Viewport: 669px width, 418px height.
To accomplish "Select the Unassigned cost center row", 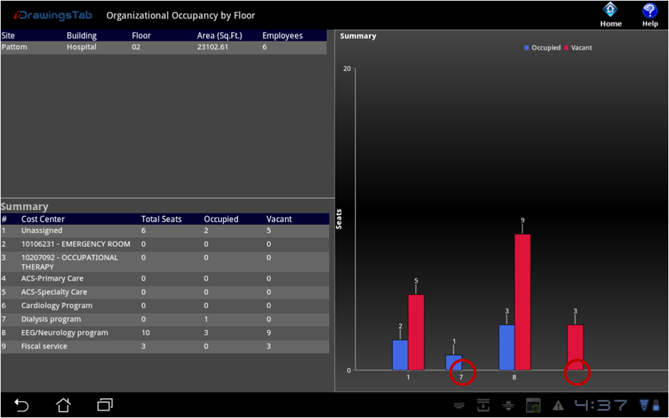I will [x=165, y=231].
